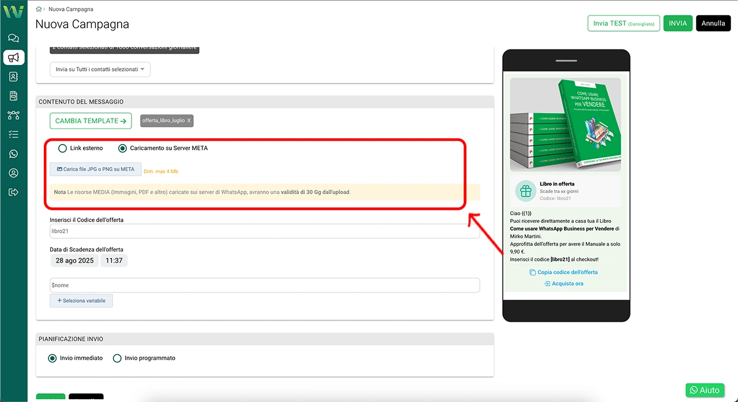This screenshot has height=402, width=738.
Task: Click the black Annulla button
Action: click(713, 24)
